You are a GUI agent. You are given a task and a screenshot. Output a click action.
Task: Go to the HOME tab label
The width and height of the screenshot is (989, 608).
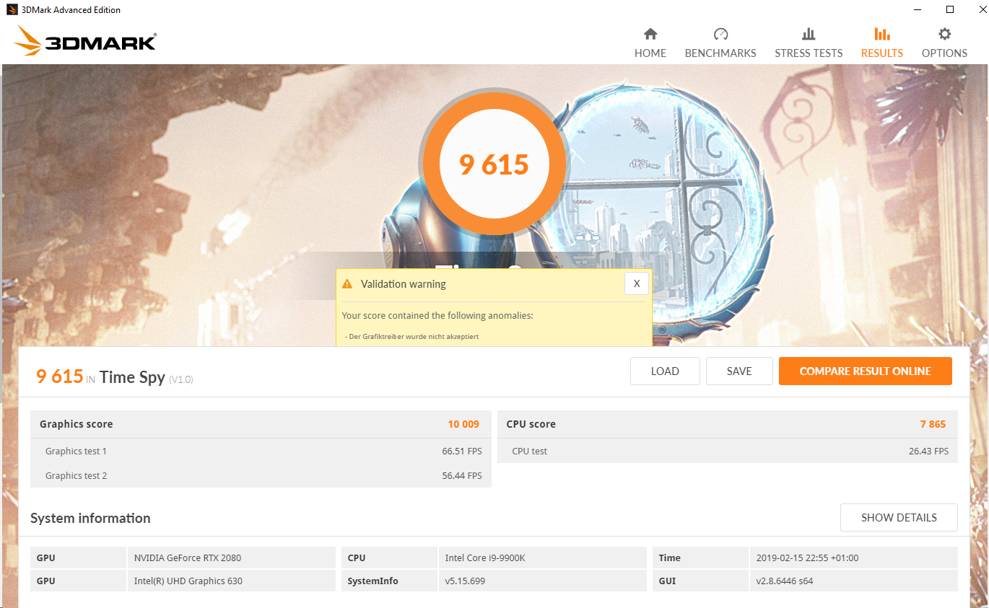pyautogui.click(x=650, y=53)
